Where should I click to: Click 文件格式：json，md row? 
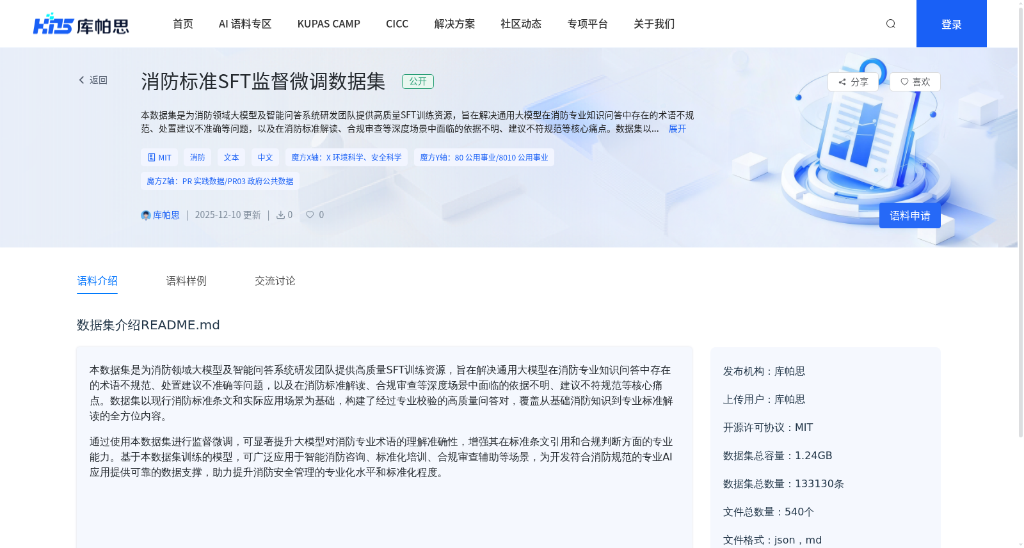pyautogui.click(x=772, y=540)
